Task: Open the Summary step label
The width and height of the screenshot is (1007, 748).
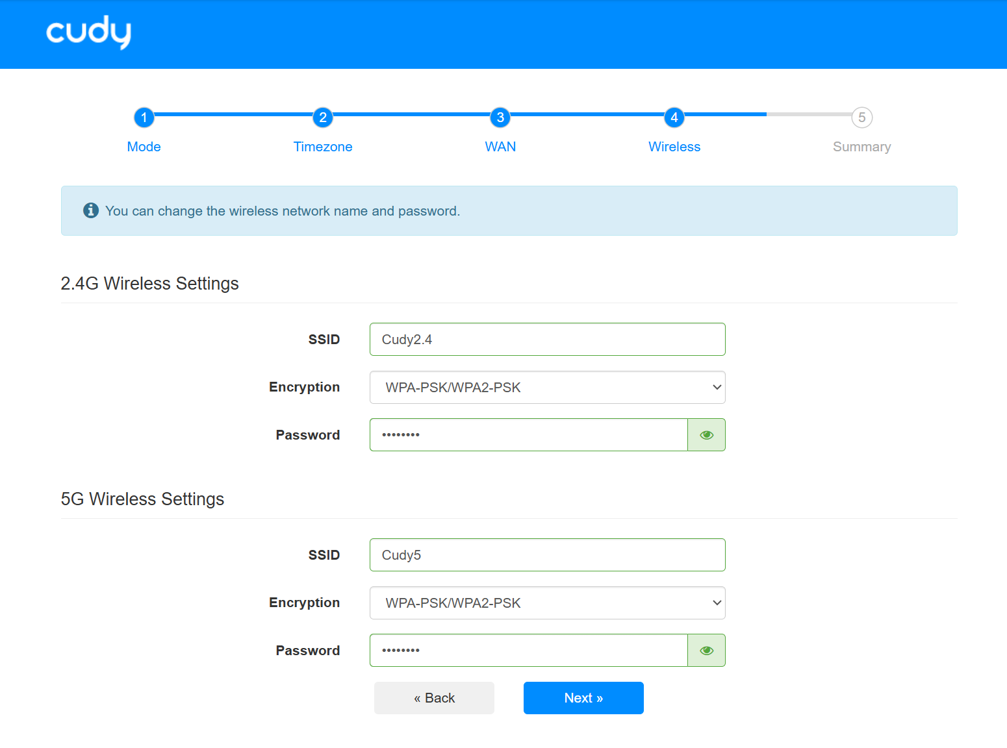Action: click(861, 147)
